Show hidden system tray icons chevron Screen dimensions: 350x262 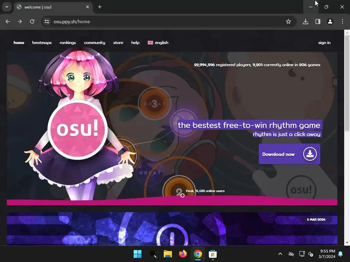click(280, 254)
